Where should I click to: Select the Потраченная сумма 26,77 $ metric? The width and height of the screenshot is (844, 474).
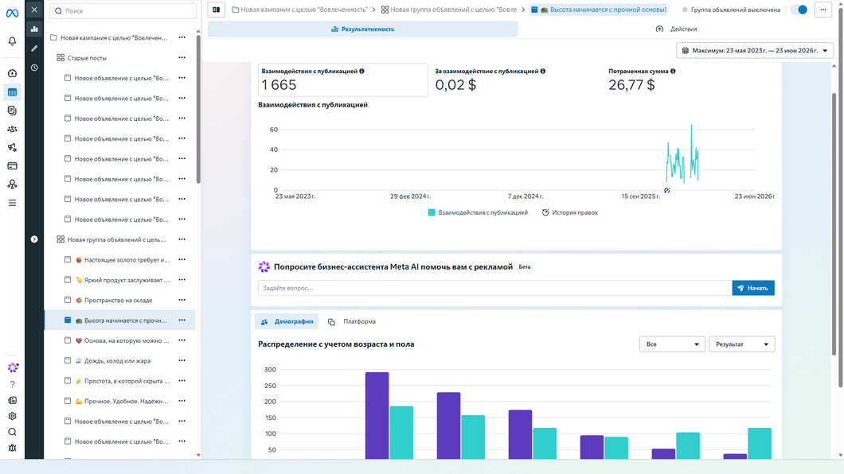point(642,80)
